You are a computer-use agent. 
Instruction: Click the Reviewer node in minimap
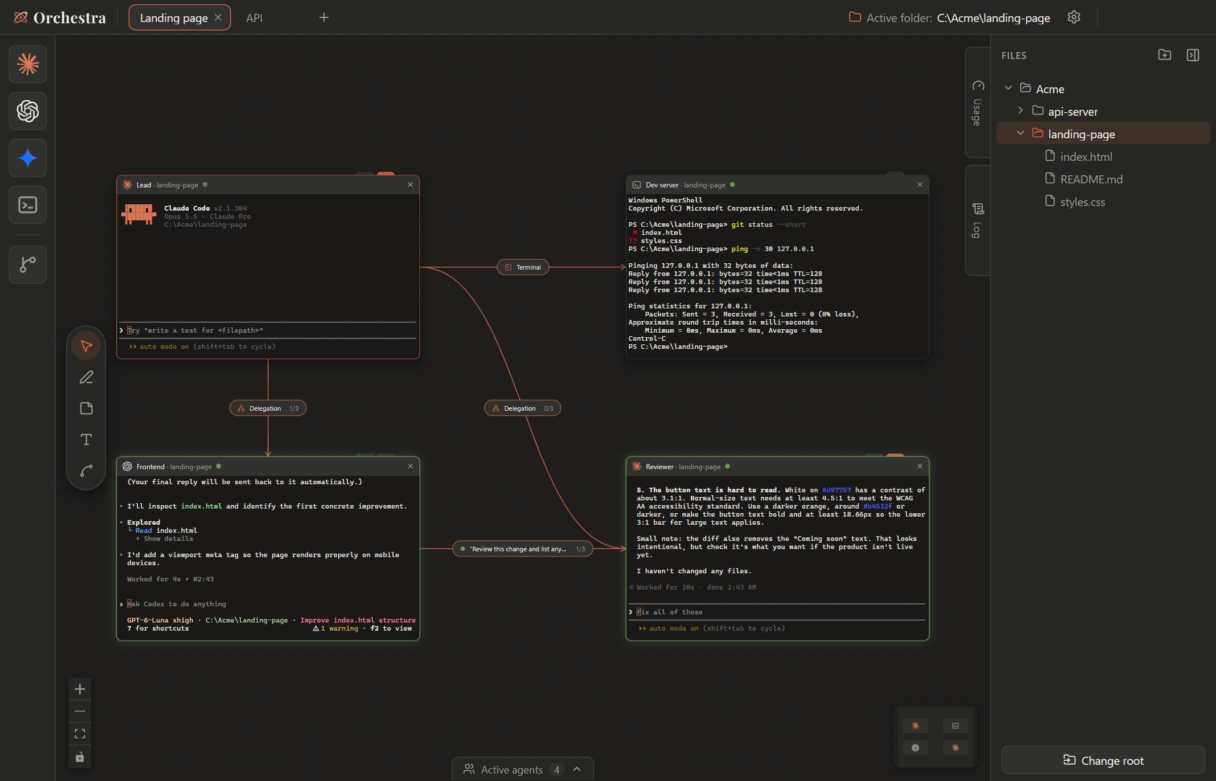[x=955, y=748]
